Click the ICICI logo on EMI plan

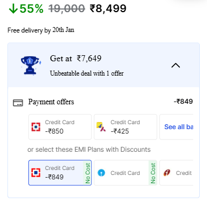point(167,173)
